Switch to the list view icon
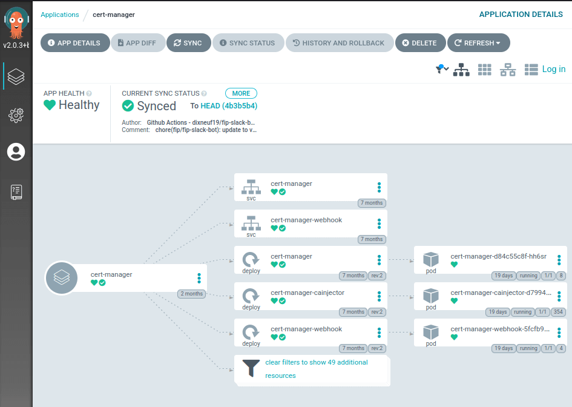The height and width of the screenshot is (407, 572). click(531, 70)
